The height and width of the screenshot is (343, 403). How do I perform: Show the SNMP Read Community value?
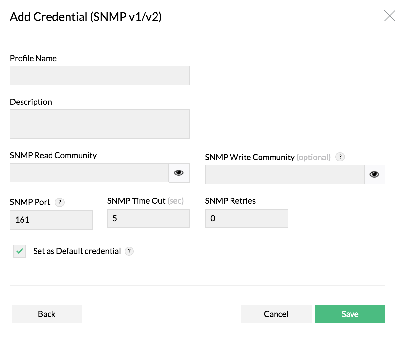pyautogui.click(x=179, y=173)
